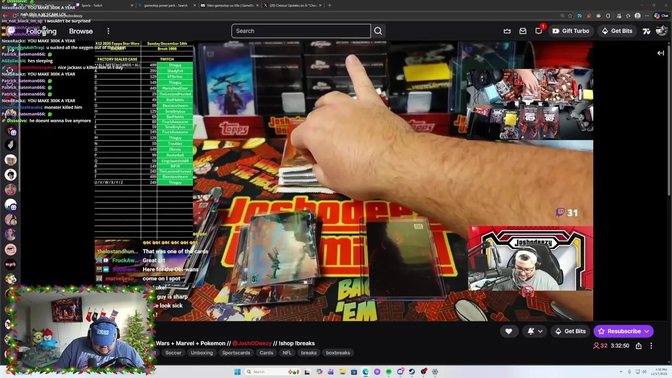672x378 pixels.
Task: Open browser zoom magnifier icon in address bar
Action: tap(562, 16)
